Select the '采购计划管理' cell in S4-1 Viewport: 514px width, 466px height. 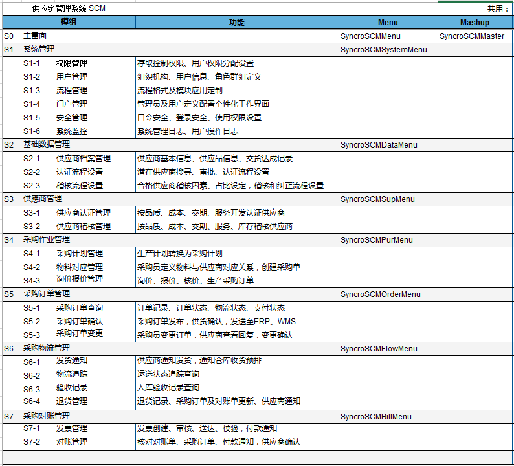point(80,253)
